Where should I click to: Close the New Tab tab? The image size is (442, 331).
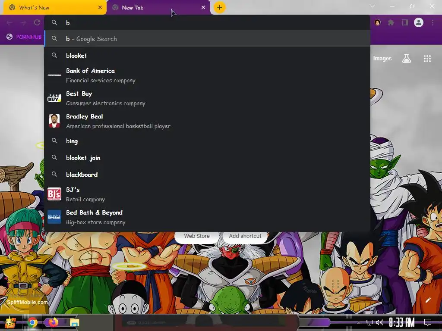203,8
